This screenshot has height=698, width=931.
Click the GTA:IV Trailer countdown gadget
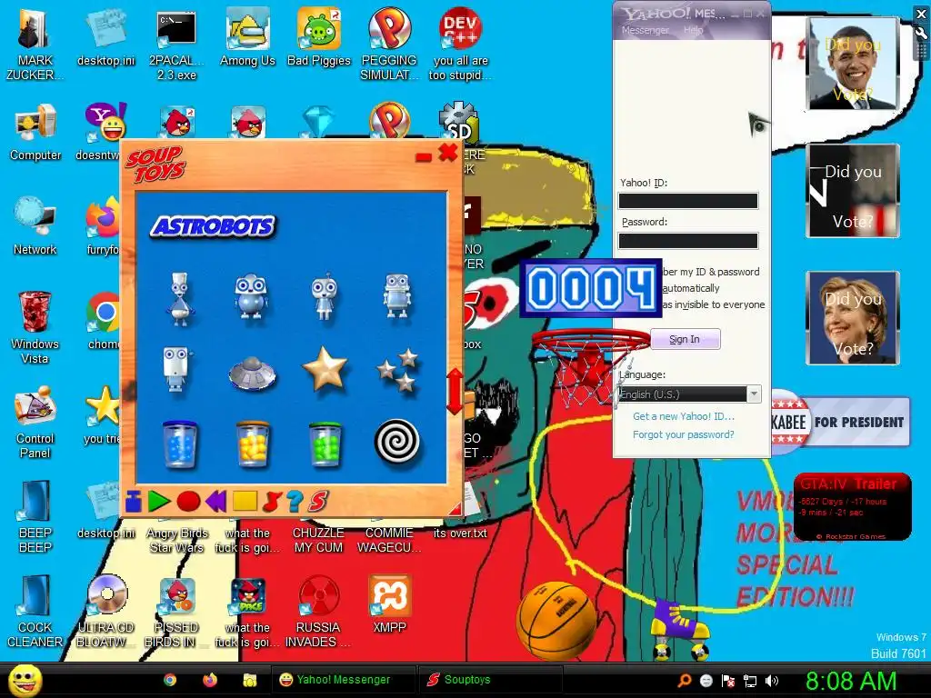852,507
